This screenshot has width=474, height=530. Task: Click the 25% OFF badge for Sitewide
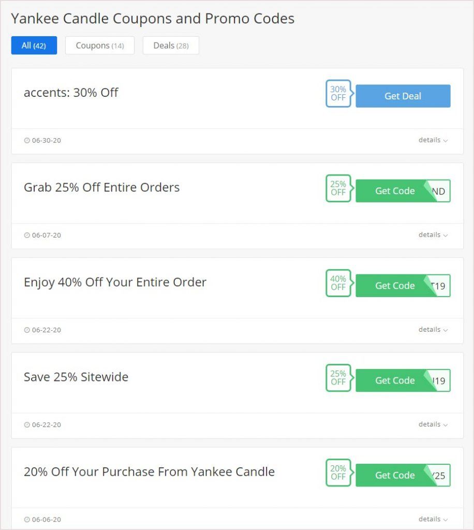pyautogui.click(x=338, y=378)
